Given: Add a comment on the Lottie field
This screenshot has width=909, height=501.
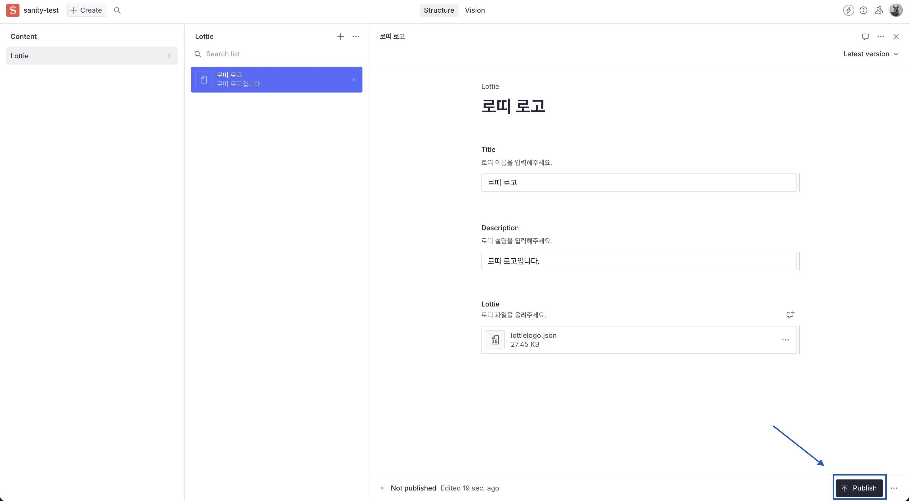Looking at the screenshot, I should [790, 314].
